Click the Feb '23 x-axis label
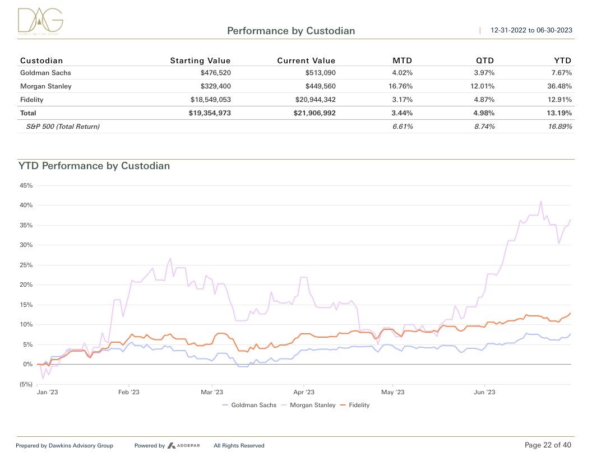592x457 pixels. 129,392
